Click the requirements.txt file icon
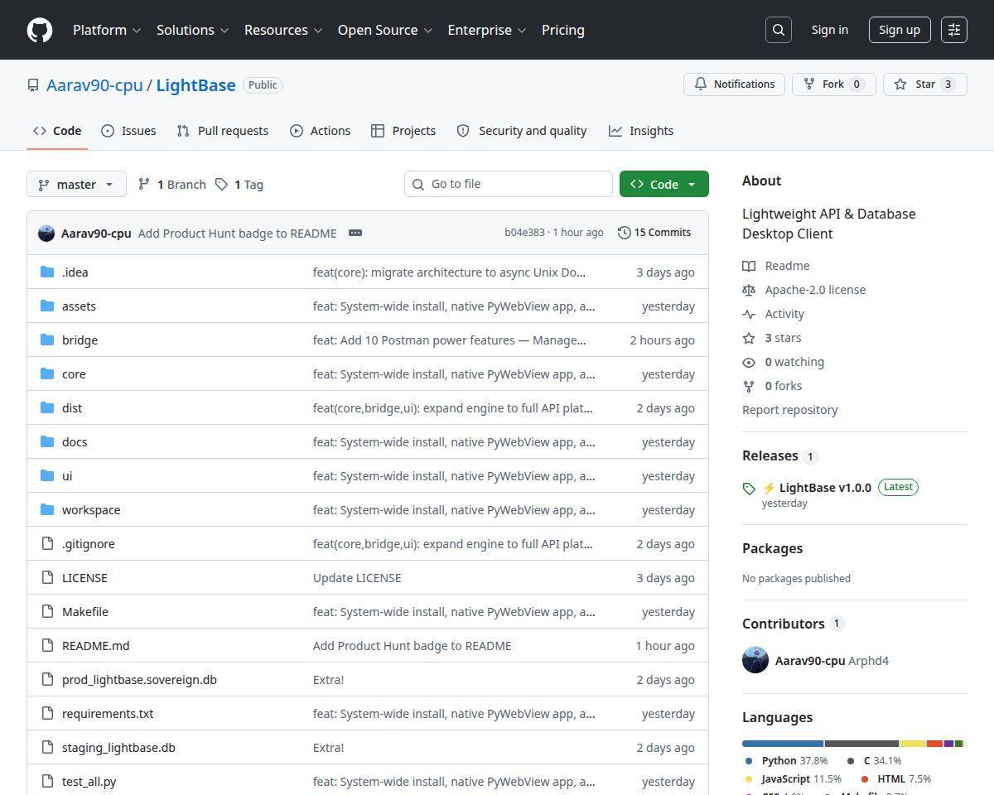The height and width of the screenshot is (795, 994). pos(47,714)
